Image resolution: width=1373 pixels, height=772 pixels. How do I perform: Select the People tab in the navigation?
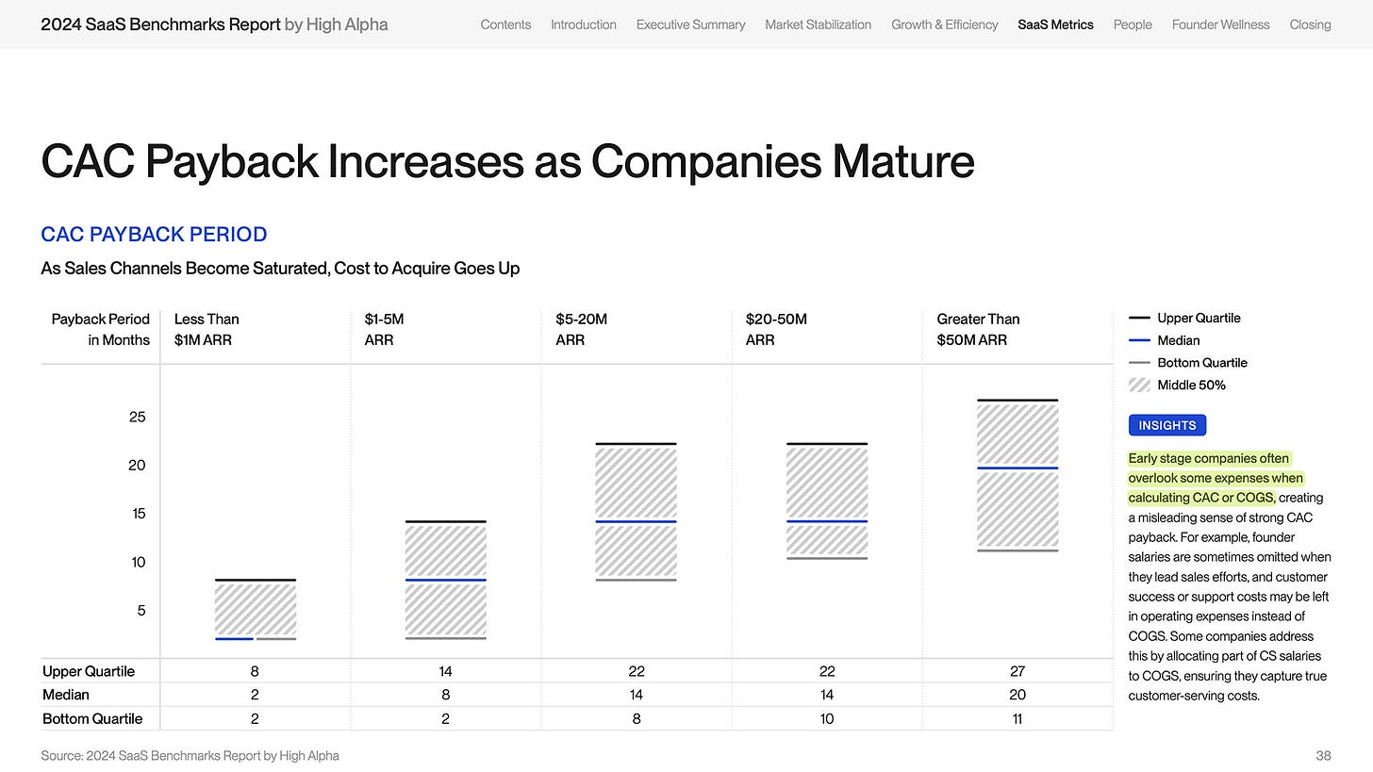(1132, 25)
